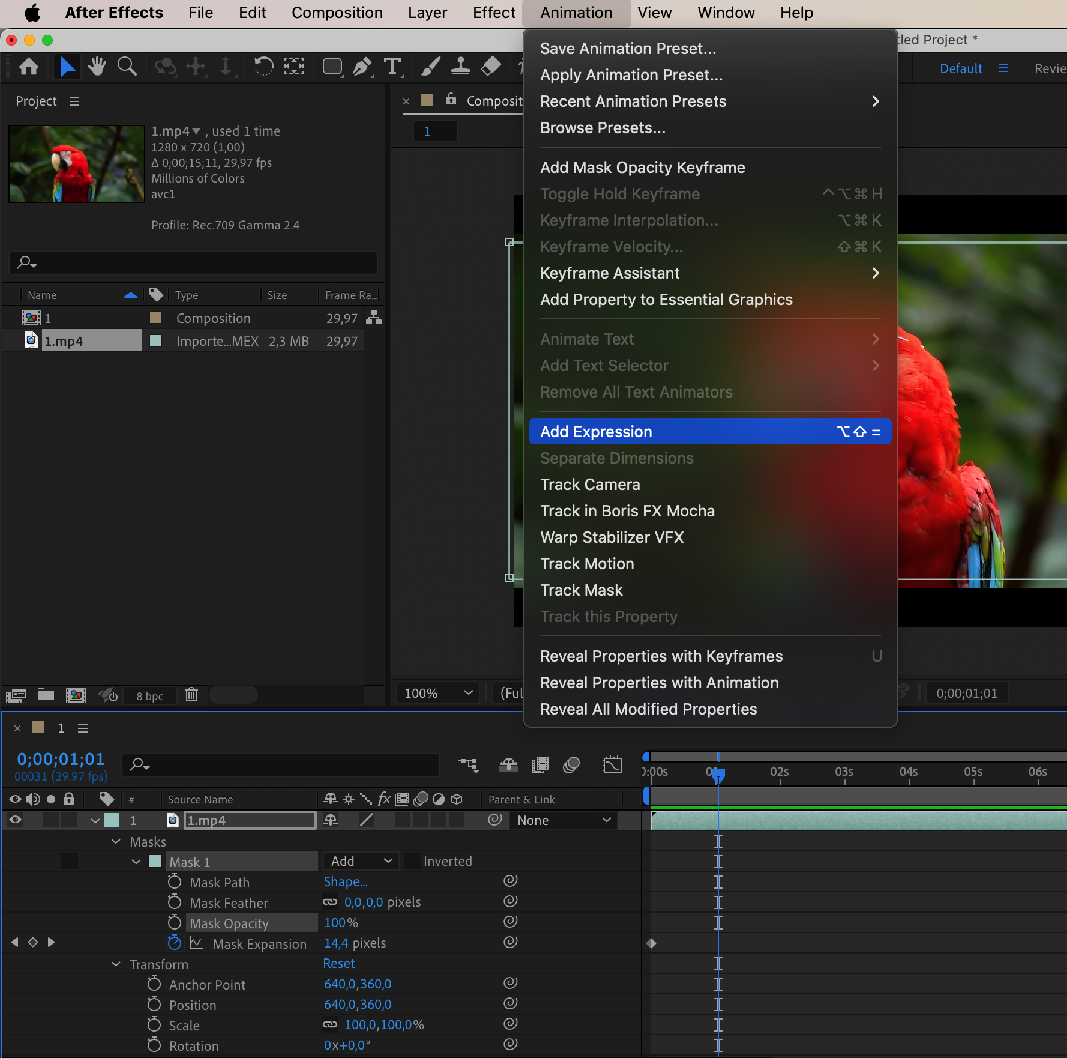
Task: Open the composition mini-flowchart icon
Action: click(x=469, y=764)
